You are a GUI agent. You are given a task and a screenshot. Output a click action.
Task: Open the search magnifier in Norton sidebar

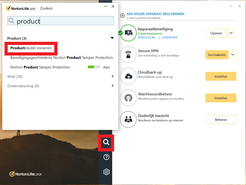pyautogui.click(x=106, y=142)
